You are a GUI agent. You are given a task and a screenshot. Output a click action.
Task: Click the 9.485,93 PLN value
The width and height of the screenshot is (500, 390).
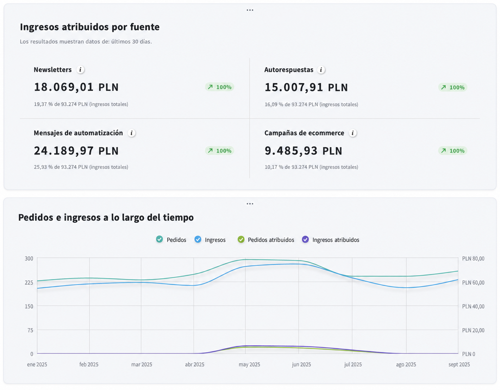(304, 151)
